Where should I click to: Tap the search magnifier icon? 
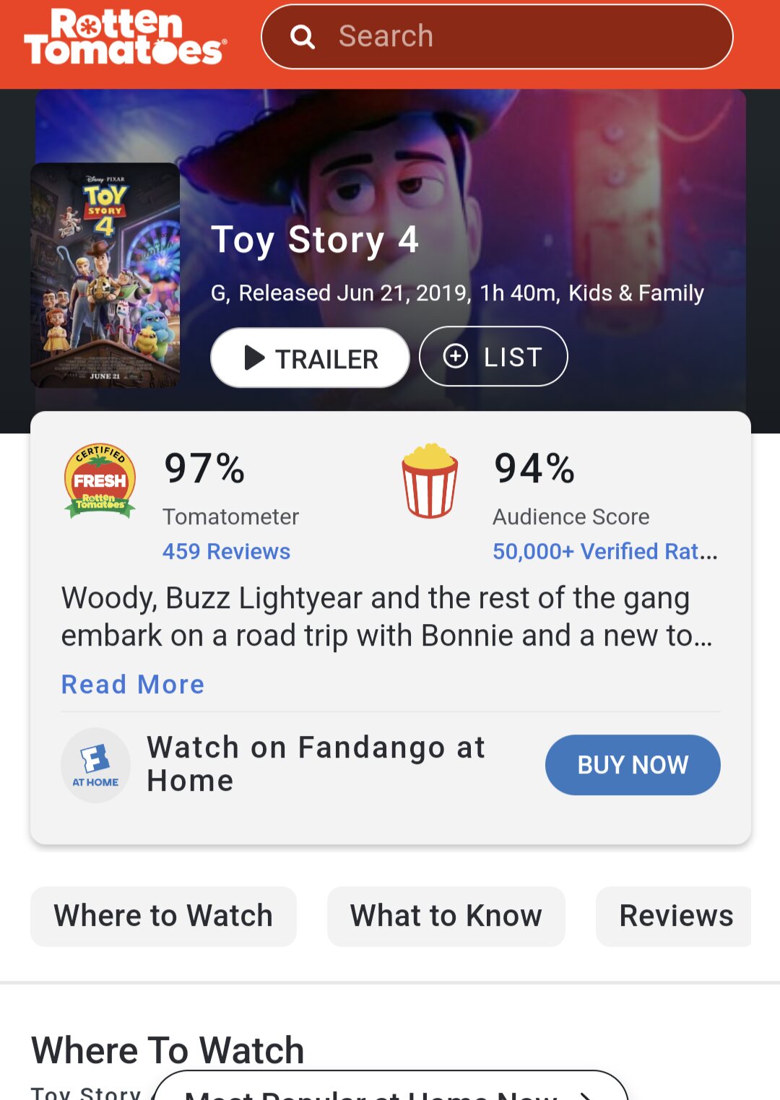coord(303,37)
